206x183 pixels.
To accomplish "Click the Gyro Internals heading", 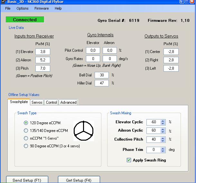I will click(x=100, y=35).
